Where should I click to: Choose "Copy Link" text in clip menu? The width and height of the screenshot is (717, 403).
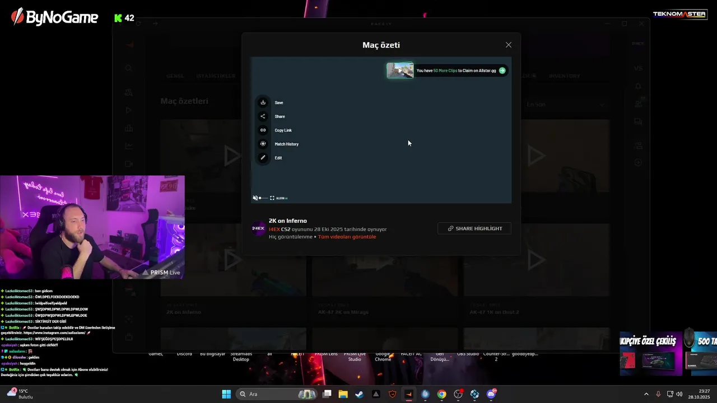coord(283,130)
